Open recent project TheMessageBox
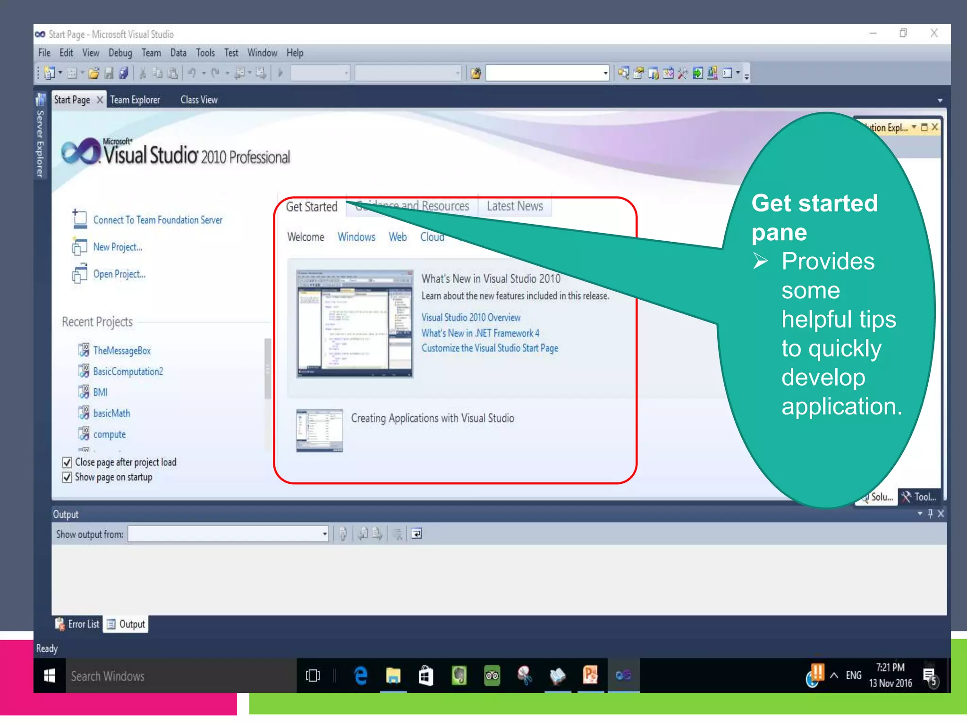Viewport: 967px width, 725px height. pyautogui.click(x=122, y=350)
